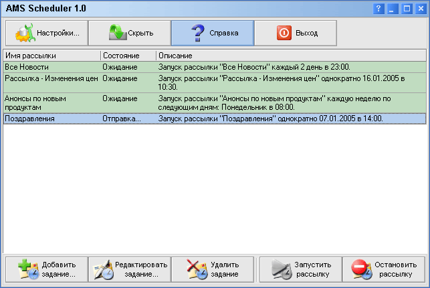
Task: Click the Описание column header
Action: pyautogui.click(x=290, y=55)
